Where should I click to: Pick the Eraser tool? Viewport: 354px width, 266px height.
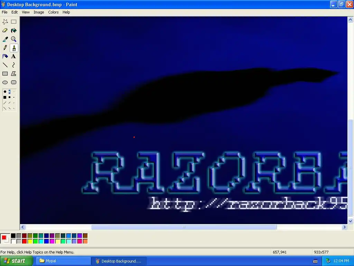coord(5,30)
